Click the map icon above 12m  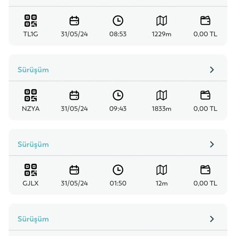pos(162,170)
